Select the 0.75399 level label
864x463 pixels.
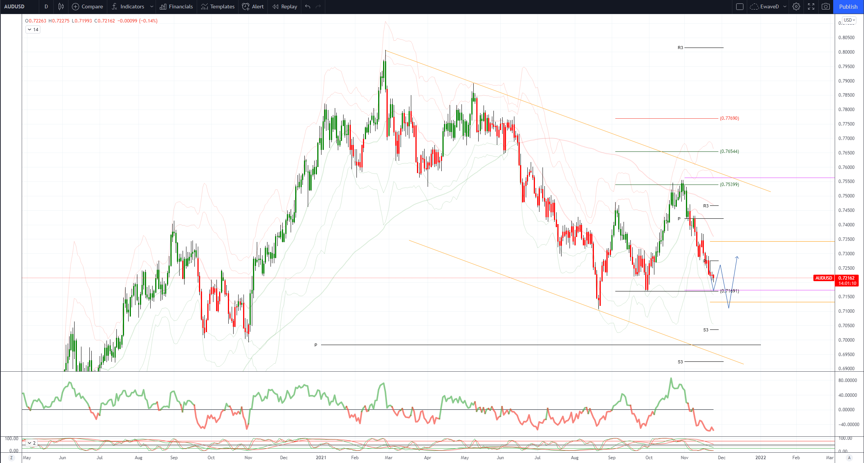click(x=729, y=185)
